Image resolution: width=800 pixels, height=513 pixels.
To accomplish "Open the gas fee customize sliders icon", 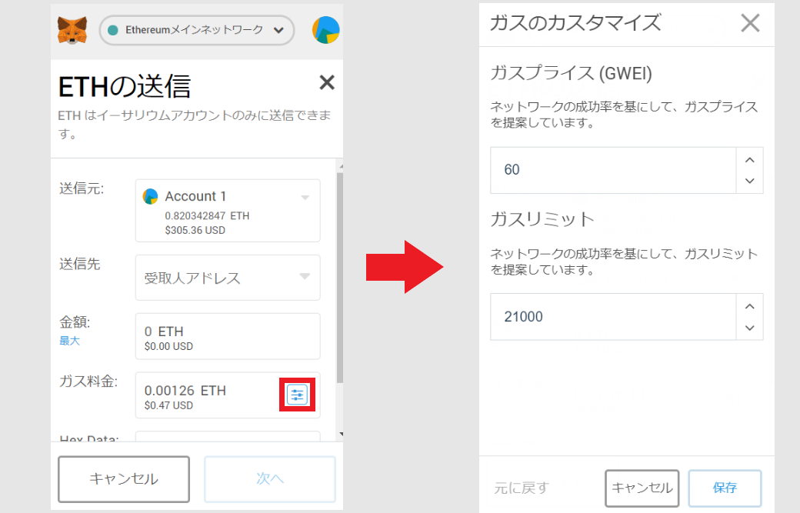I will (297, 395).
